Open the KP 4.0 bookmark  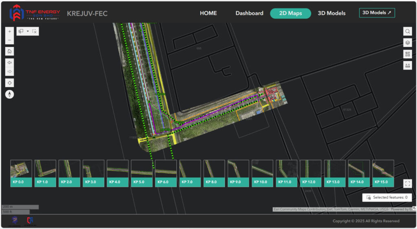[x=118, y=174]
